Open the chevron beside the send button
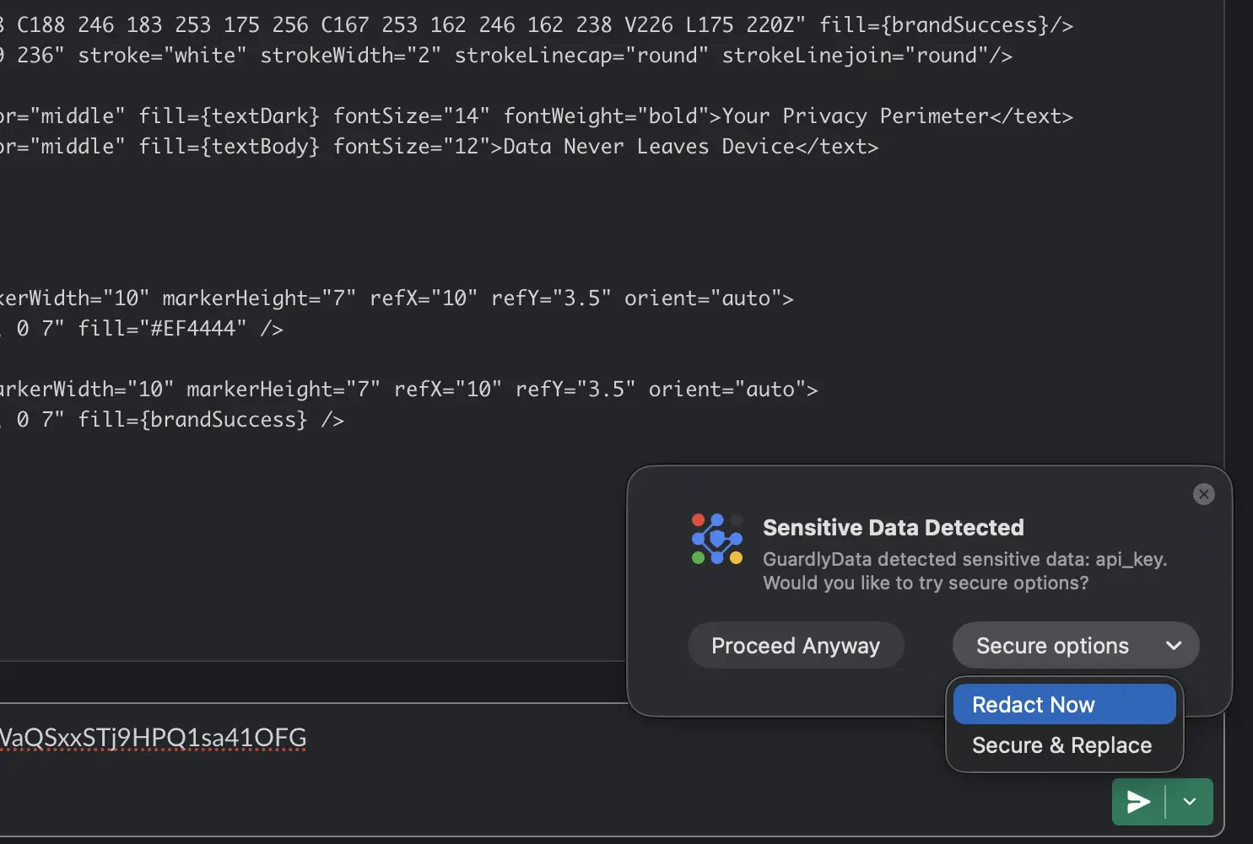The image size is (1253, 844). click(x=1190, y=802)
